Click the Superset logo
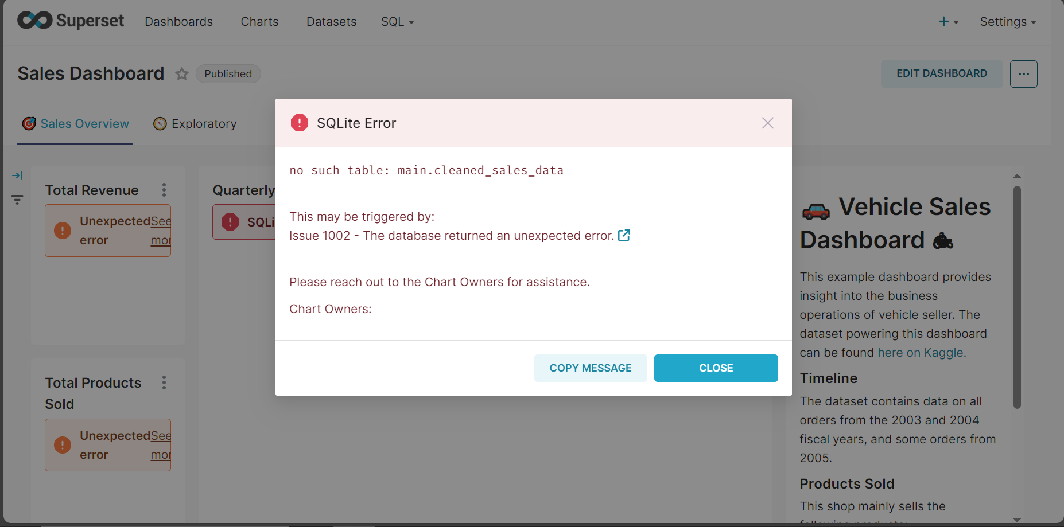The height and width of the screenshot is (527, 1064). [70, 21]
